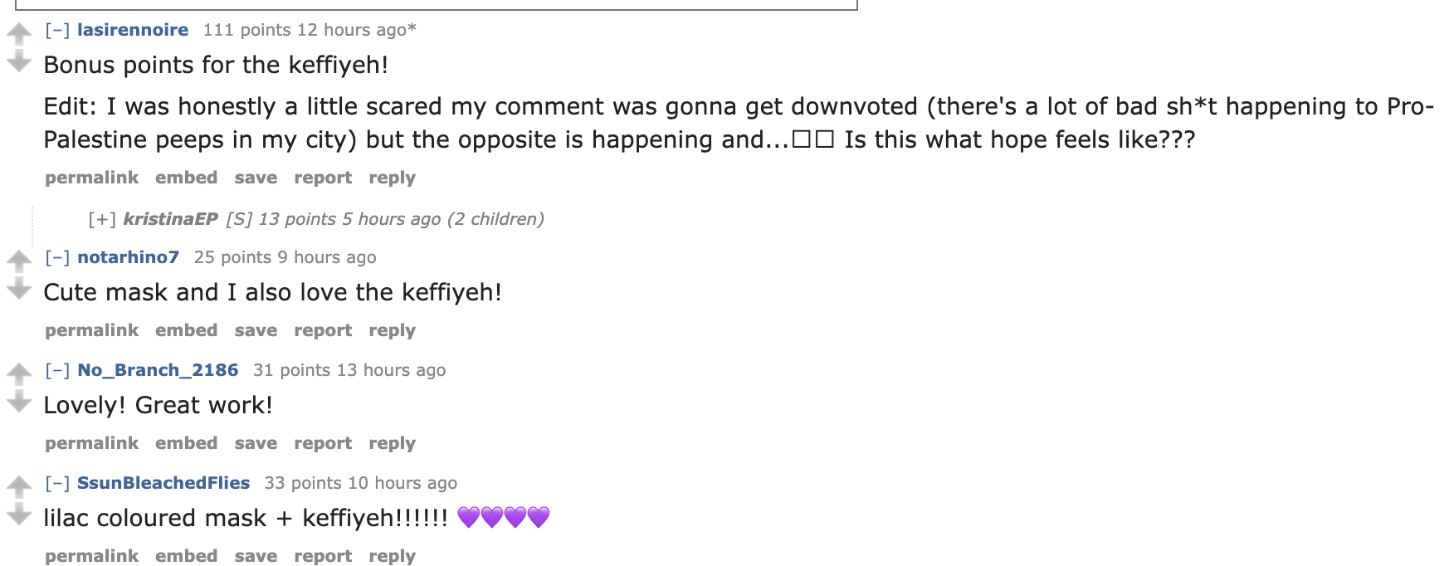This screenshot has height=566, width=1449.
Task: Collapse lasirennoire's comment thread
Action: tap(57, 30)
